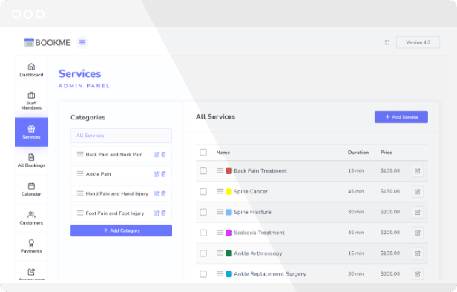The height and width of the screenshot is (292, 457).
Task: Open the Spine Fracture service name
Action: click(252, 212)
